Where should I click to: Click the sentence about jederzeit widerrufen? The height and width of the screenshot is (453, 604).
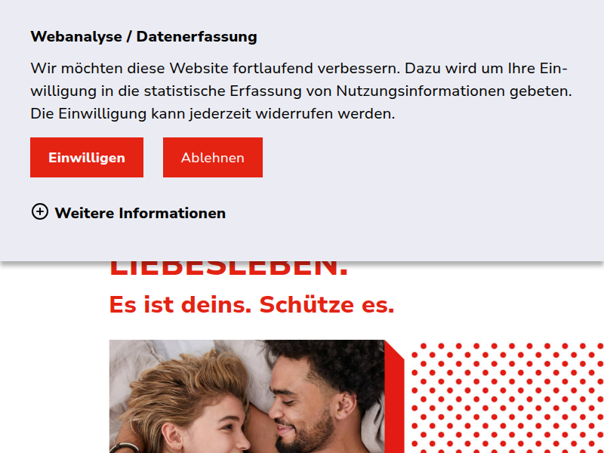213,114
